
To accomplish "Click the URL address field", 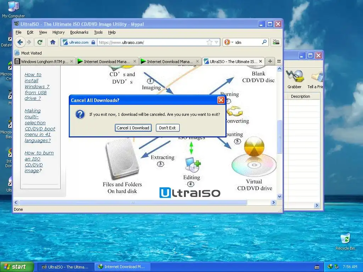I will click(x=152, y=42).
